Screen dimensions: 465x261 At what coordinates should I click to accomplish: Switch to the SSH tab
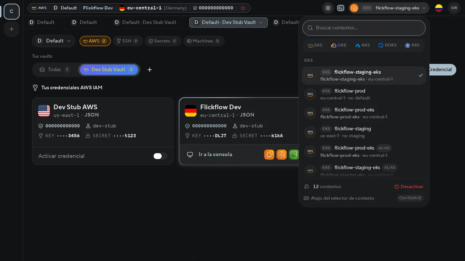(128, 41)
